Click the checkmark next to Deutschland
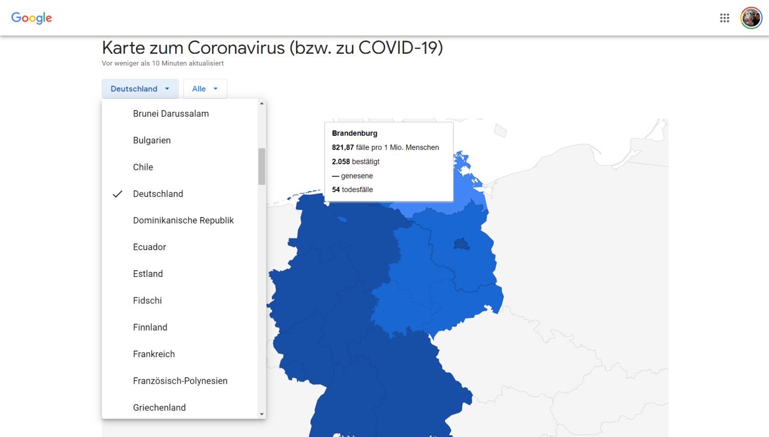 (x=117, y=193)
